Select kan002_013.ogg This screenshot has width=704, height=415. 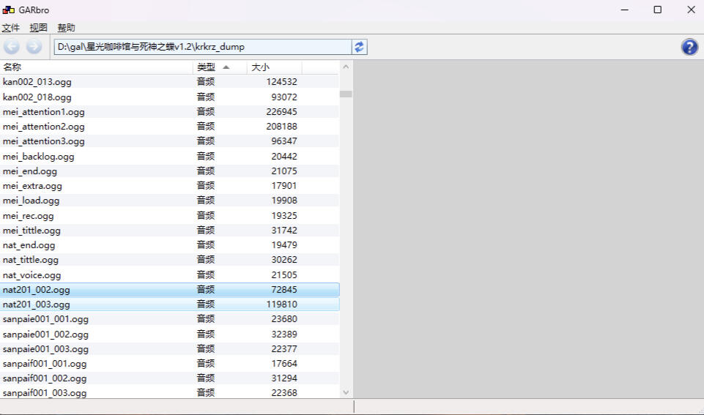(x=169, y=82)
